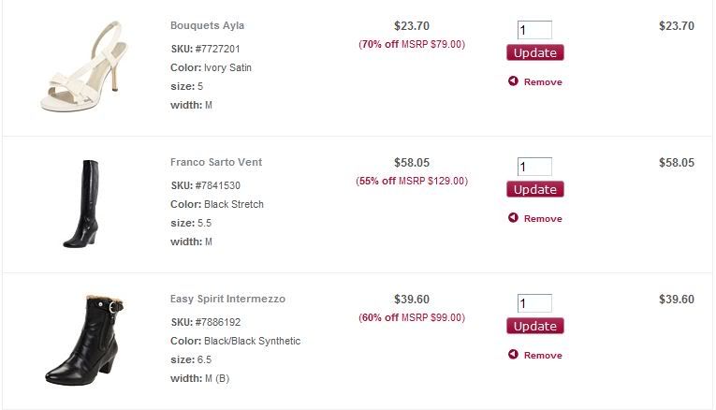Image resolution: width=716 pixels, height=410 pixels.
Task: Click the 55% off MSRP $129.00 discount text
Action: (x=412, y=181)
